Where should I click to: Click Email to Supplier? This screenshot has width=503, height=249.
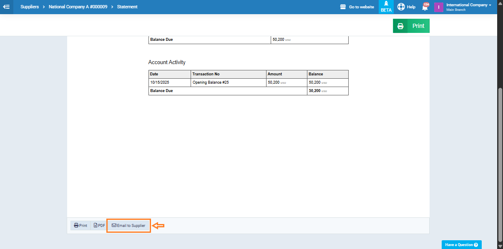pos(128,226)
